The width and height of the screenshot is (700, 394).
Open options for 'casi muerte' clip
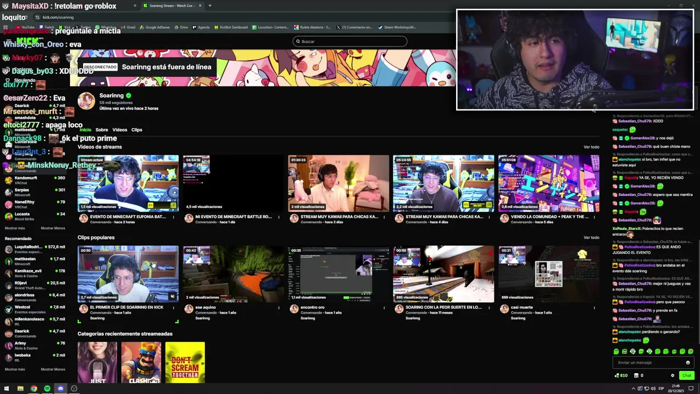594,308
